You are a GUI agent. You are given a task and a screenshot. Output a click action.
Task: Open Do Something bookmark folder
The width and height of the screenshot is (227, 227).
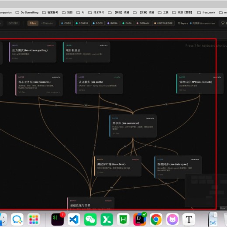pyautogui.click(x=27, y=13)
